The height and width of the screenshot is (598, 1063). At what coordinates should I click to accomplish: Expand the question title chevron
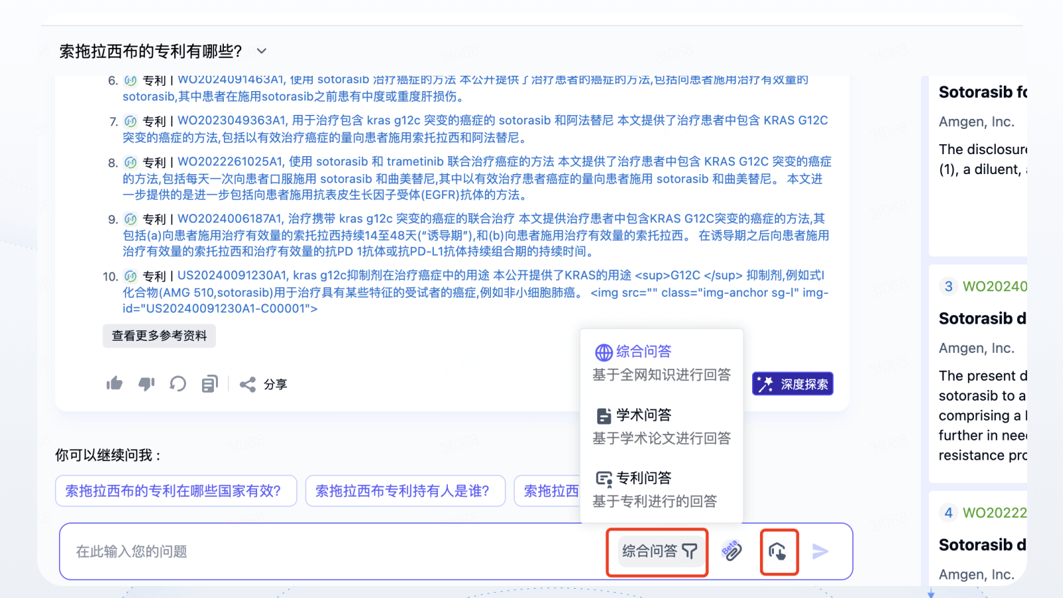click(262, 51)
